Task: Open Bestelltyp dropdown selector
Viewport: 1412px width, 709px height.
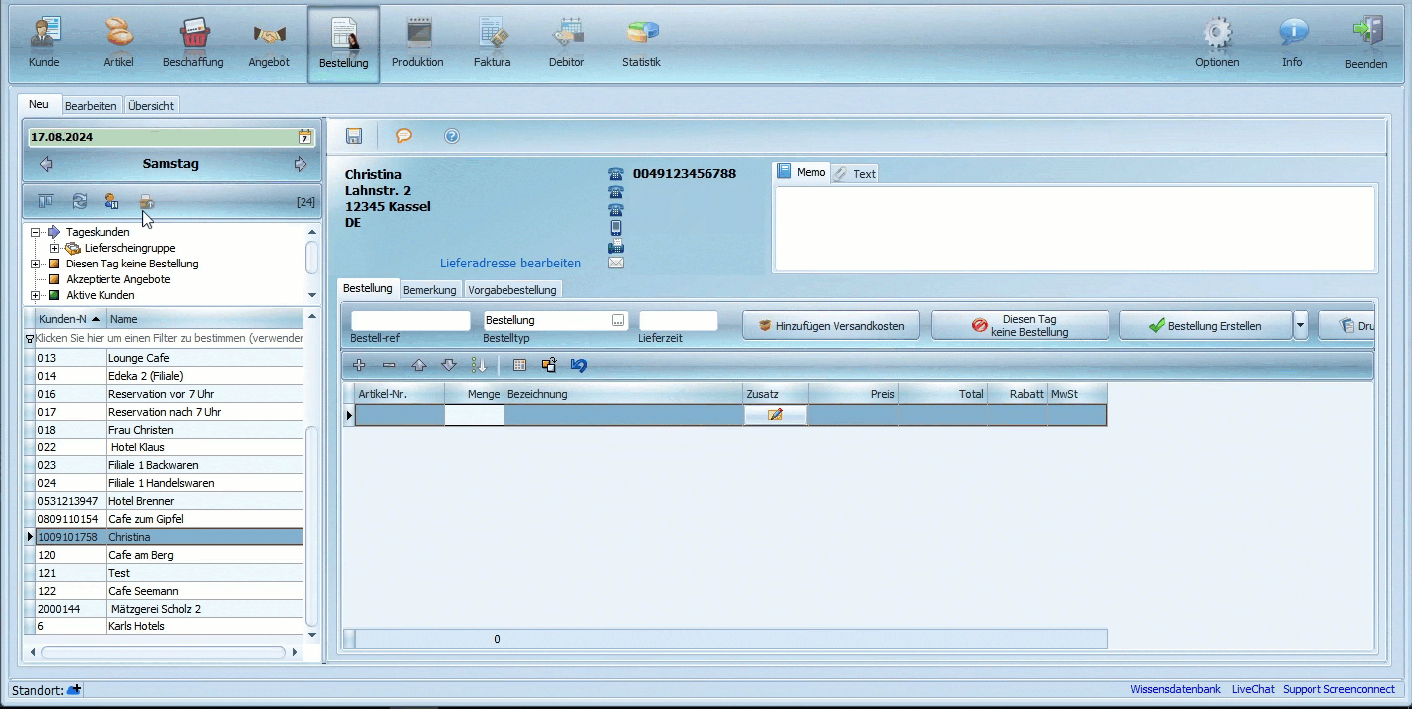Action: (x=619, y=319)
